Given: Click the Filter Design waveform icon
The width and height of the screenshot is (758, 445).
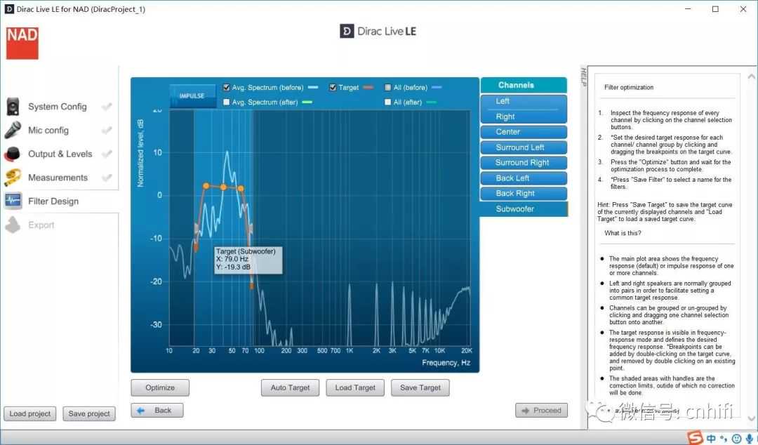Looking at the screenshot, I should 13,201.
